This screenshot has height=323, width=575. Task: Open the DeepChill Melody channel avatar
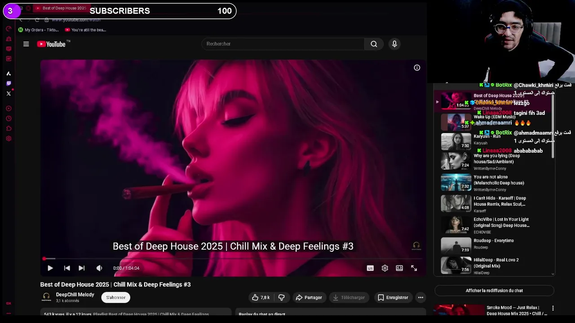[46, 297]
